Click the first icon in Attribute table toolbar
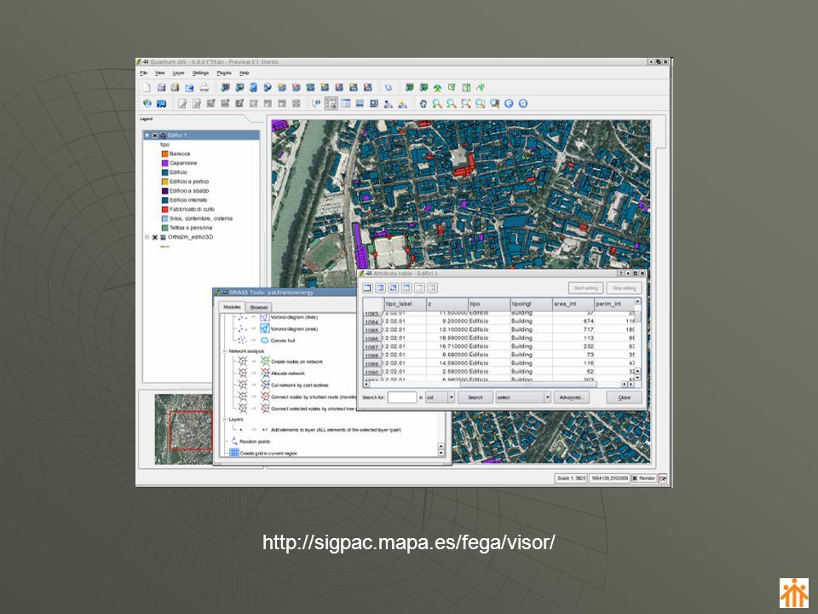This screenshot has height=614, width=818. pyautogui.click(x=368, y=287)
